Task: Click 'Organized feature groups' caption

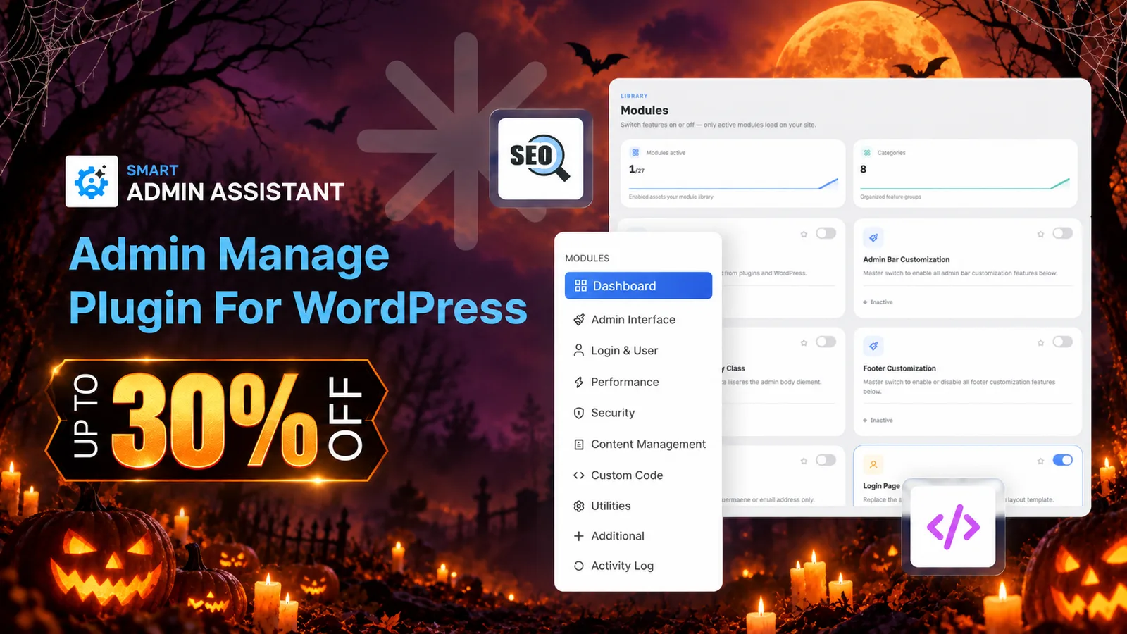Action: 890,197
